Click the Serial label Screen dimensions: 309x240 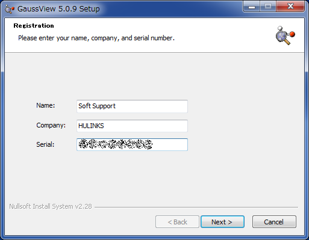pos(45,144)
